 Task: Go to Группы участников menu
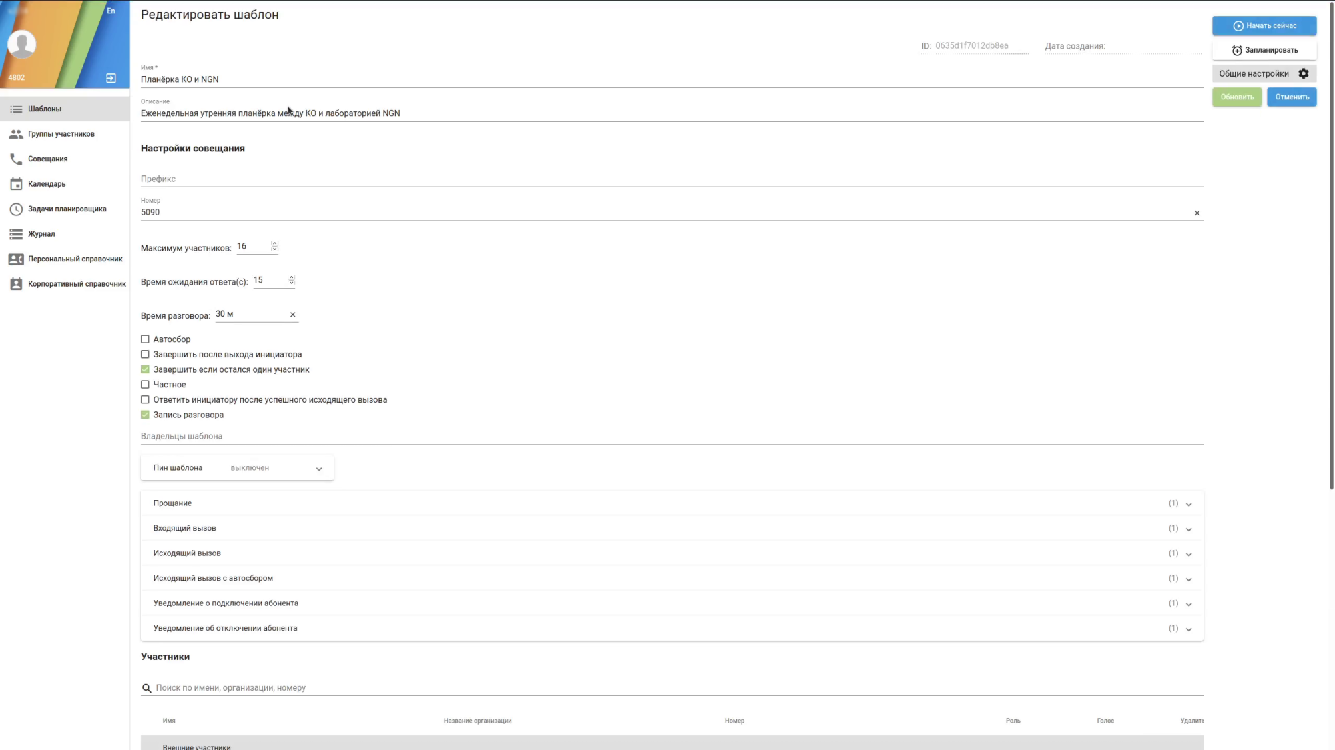[61, 134]
